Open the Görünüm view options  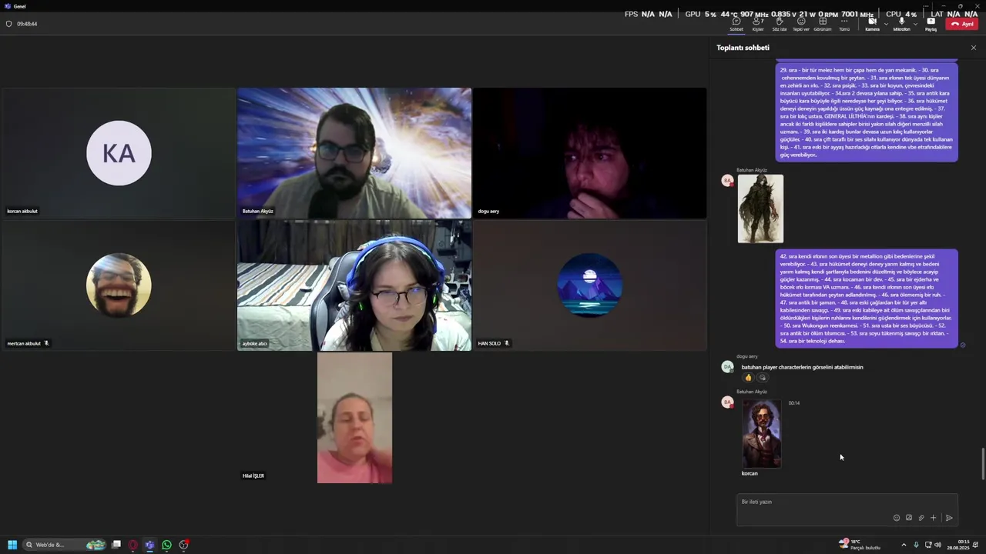(823, 24)
